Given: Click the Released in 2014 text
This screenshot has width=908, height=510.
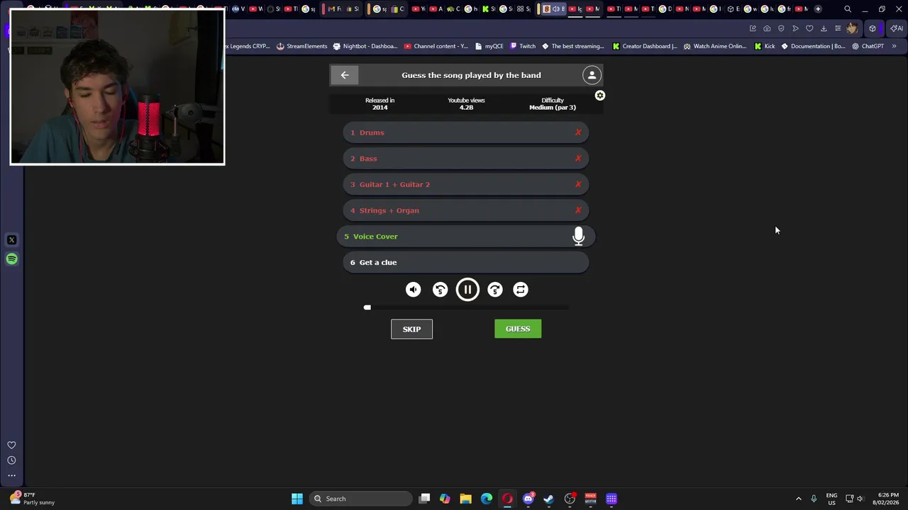Looking at the screenshot, I should click(x=380, y=104).
